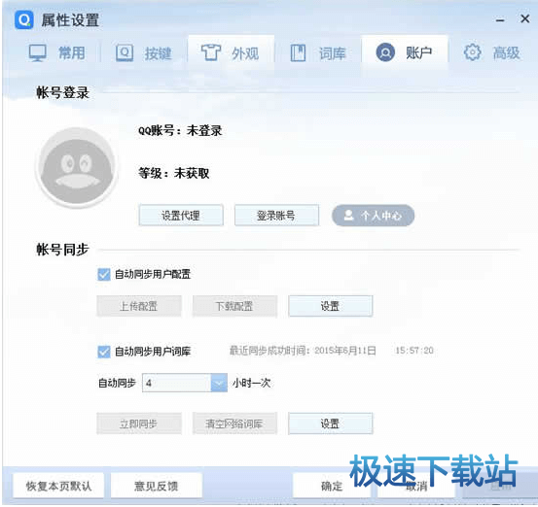Open 个人中心 button

373,216
